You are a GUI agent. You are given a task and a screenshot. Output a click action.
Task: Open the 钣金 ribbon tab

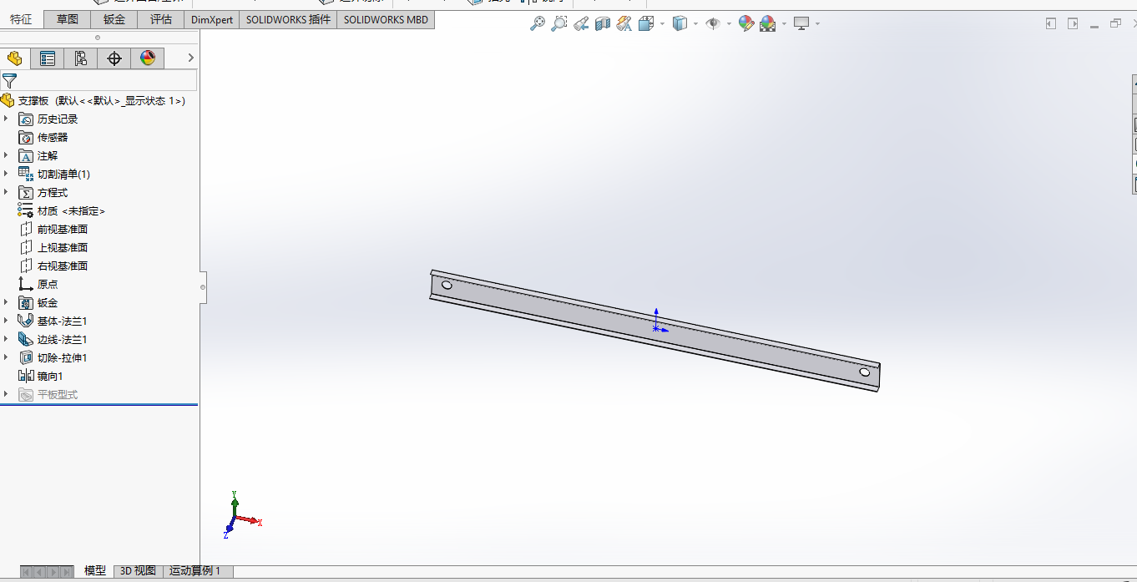(114, 19)
